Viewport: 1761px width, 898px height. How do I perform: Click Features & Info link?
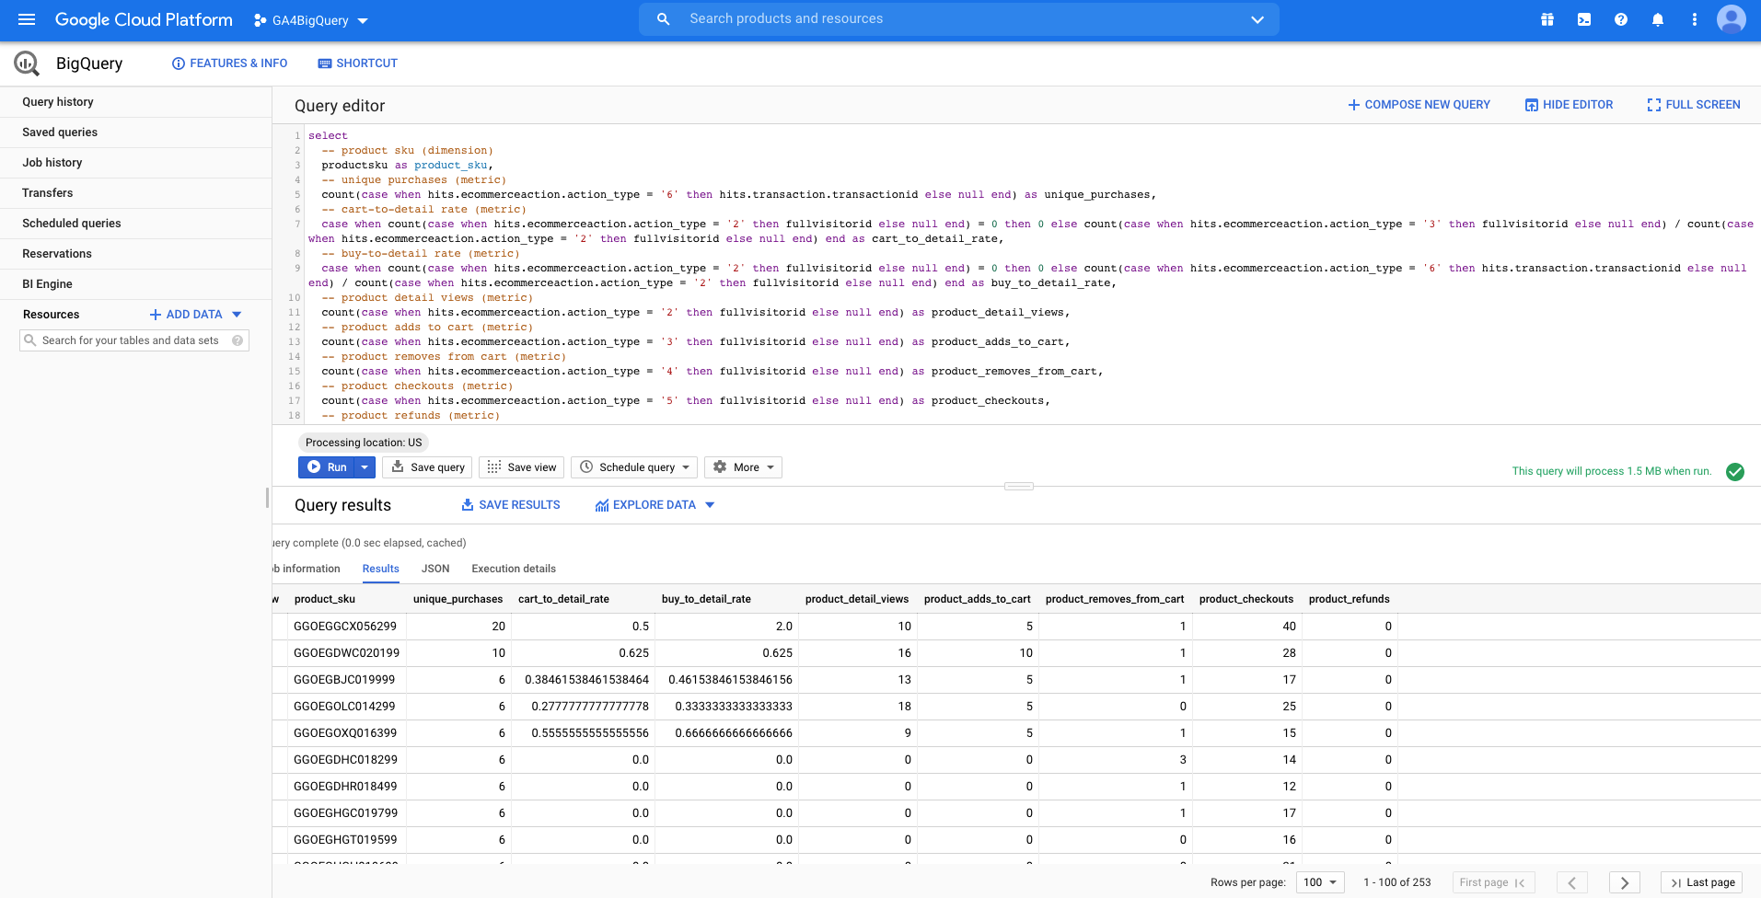[230, 63]
